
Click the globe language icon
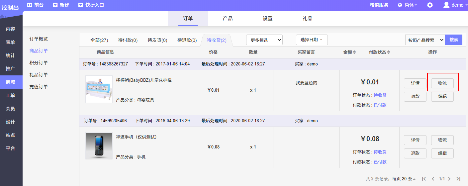point(400,5)
